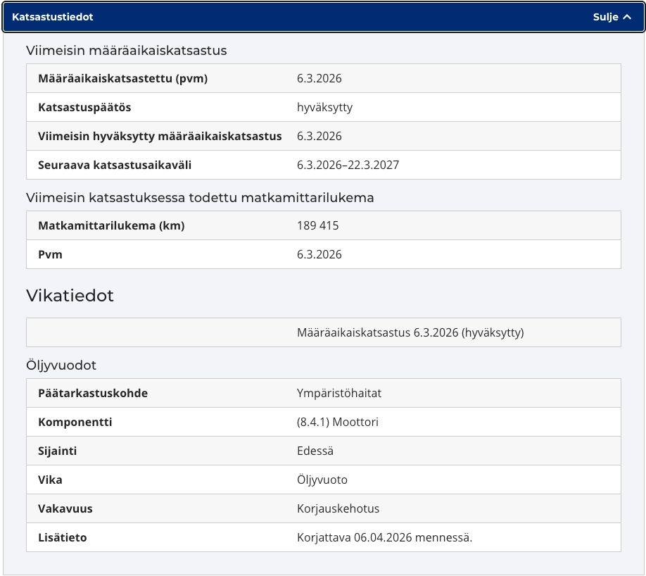Click the Sulje close label
Screen dimensions: 646x576
pos(605,17)
